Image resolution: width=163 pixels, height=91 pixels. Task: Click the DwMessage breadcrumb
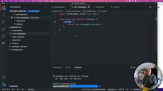pyautogui.click(x=90, y=11)
